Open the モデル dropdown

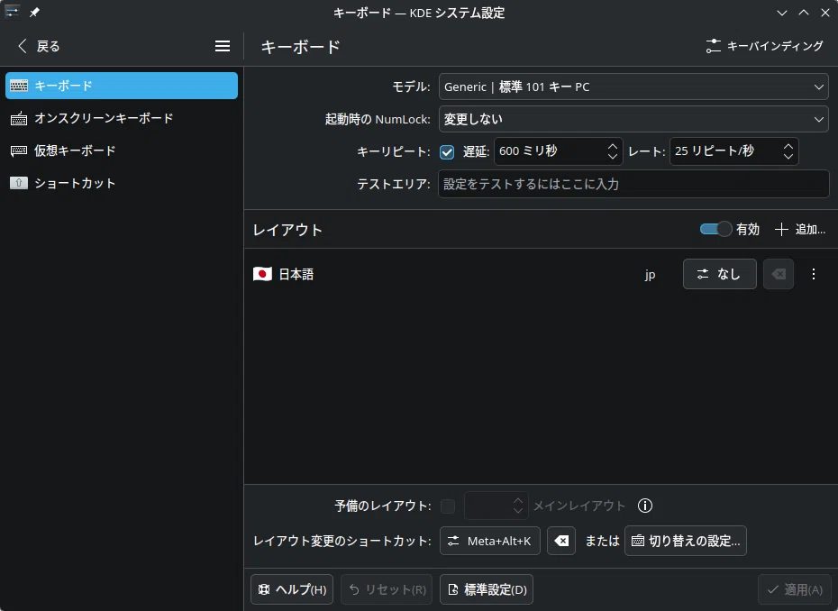pos(633,87)
